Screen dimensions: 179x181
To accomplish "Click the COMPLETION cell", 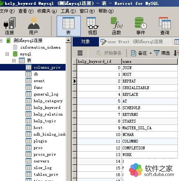I will coord(150,148).
